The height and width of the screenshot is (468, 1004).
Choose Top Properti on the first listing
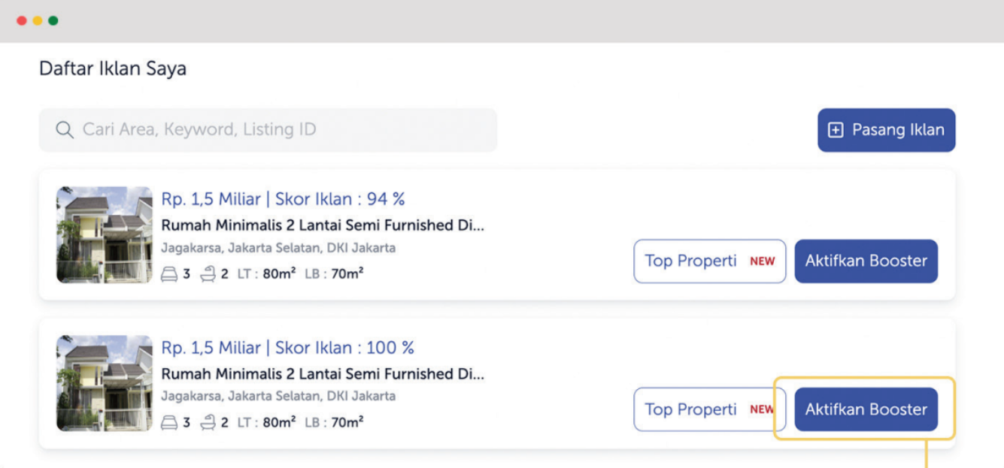tap(710, 261)
